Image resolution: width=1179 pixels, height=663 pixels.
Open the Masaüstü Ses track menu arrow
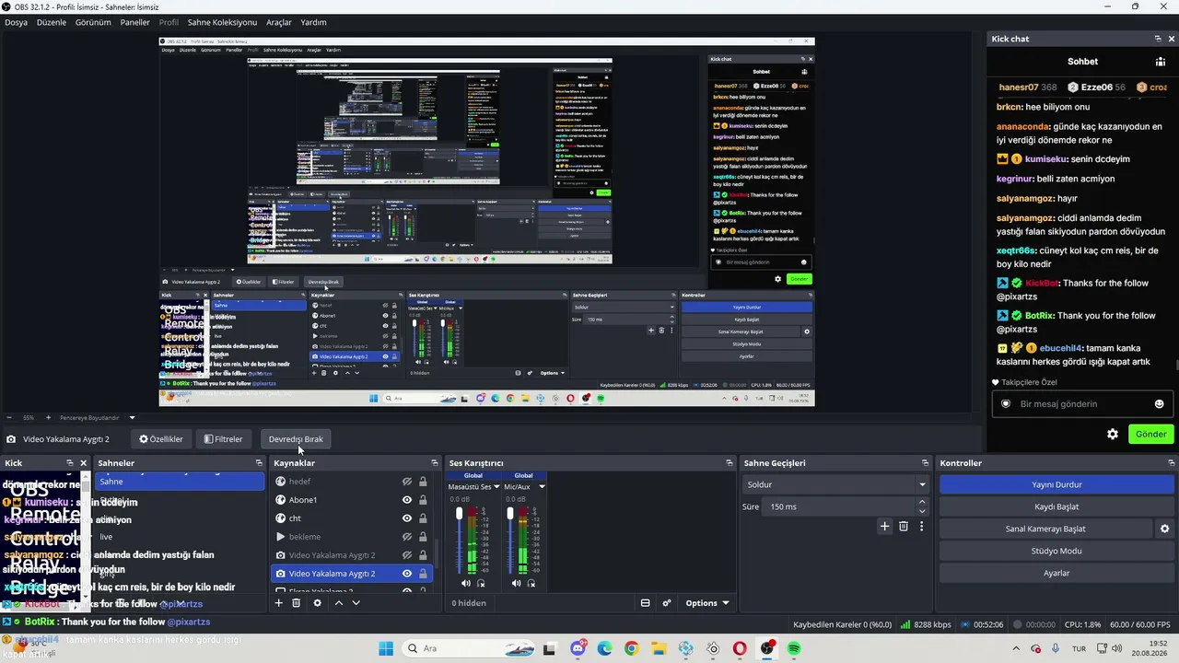click(496, 486)
